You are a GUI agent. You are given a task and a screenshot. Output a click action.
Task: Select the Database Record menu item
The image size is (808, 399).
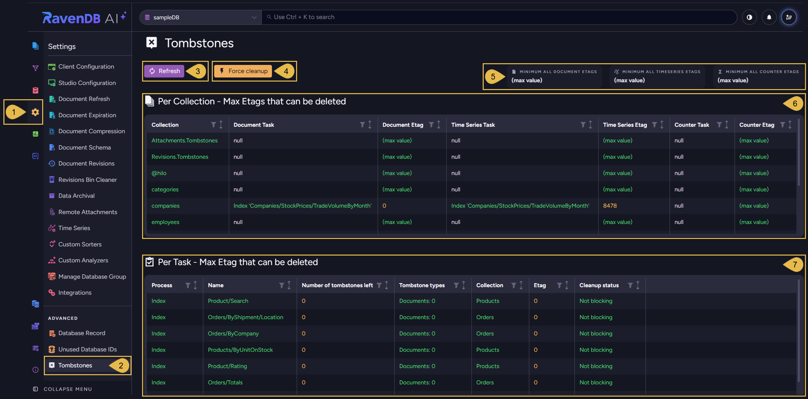click(82, 333)
